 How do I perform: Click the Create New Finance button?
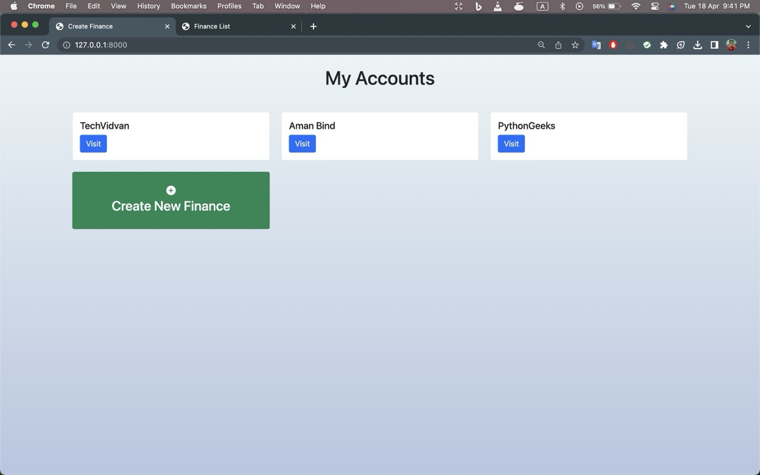[171, 200]
